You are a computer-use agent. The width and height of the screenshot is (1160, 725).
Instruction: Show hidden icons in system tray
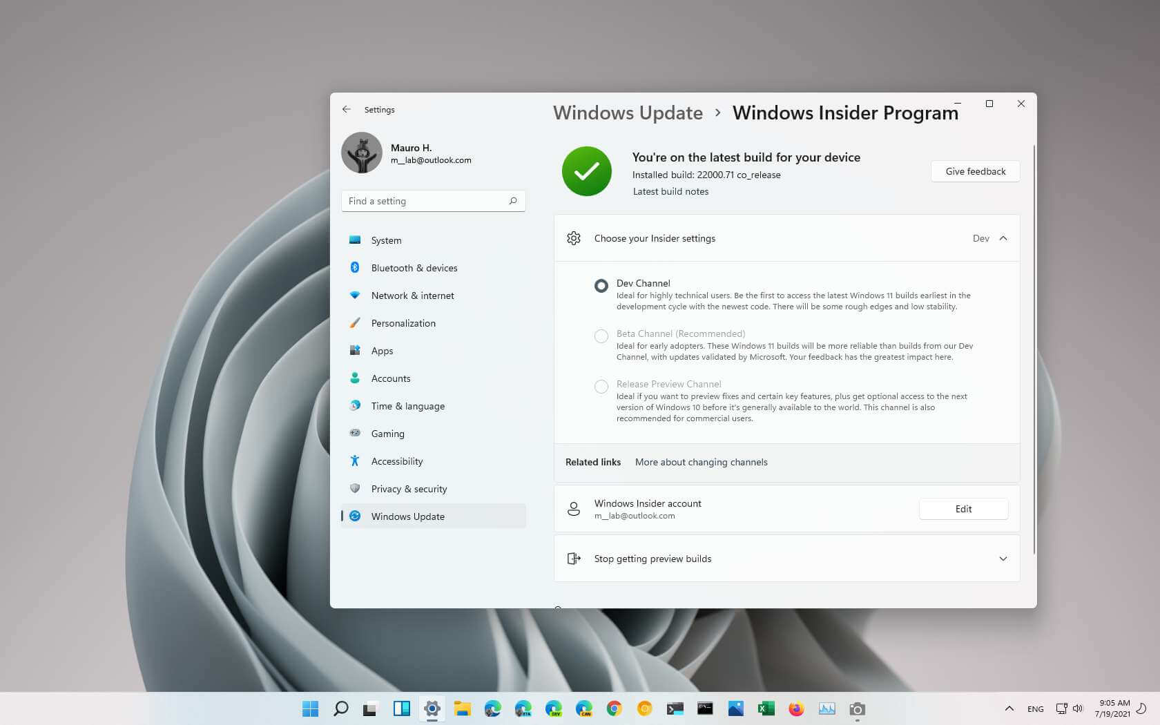coord(1009,708)
